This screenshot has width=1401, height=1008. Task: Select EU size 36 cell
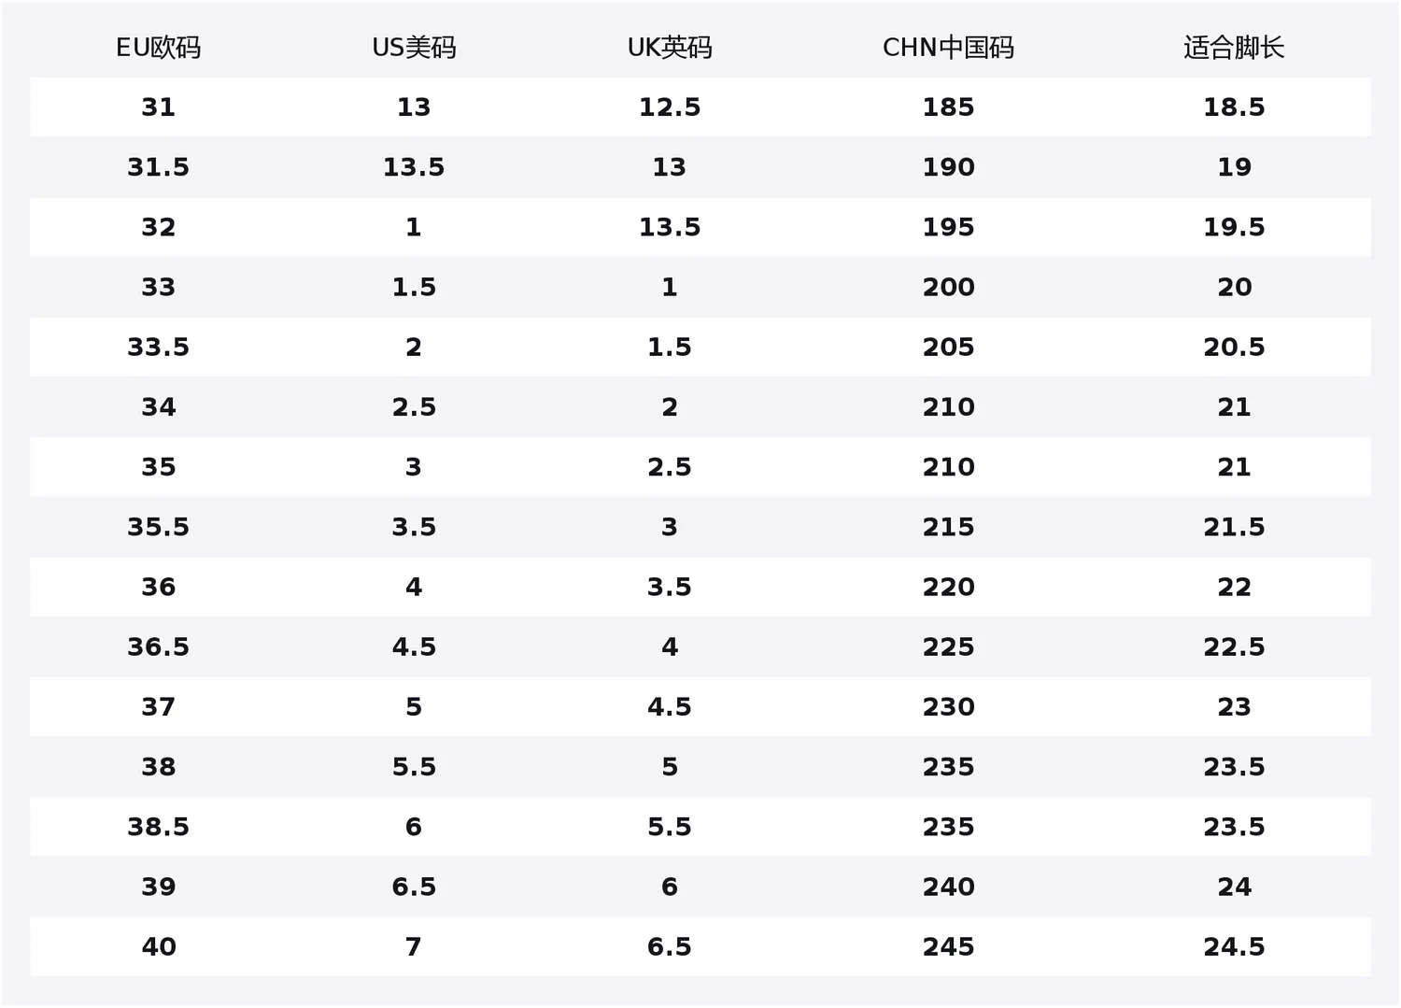(x=158, y=587)
